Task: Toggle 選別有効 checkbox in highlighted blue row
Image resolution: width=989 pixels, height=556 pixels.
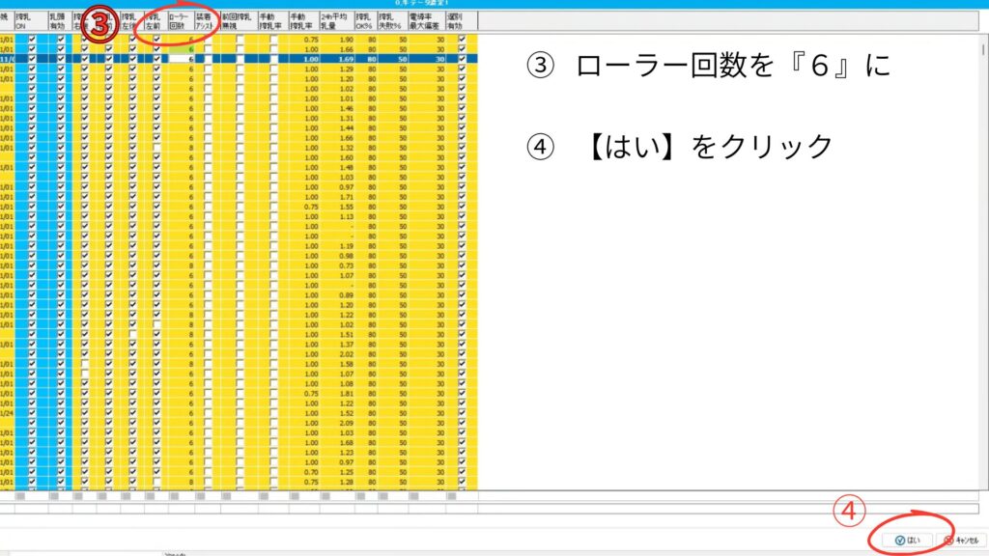Action: pos(462,59)
